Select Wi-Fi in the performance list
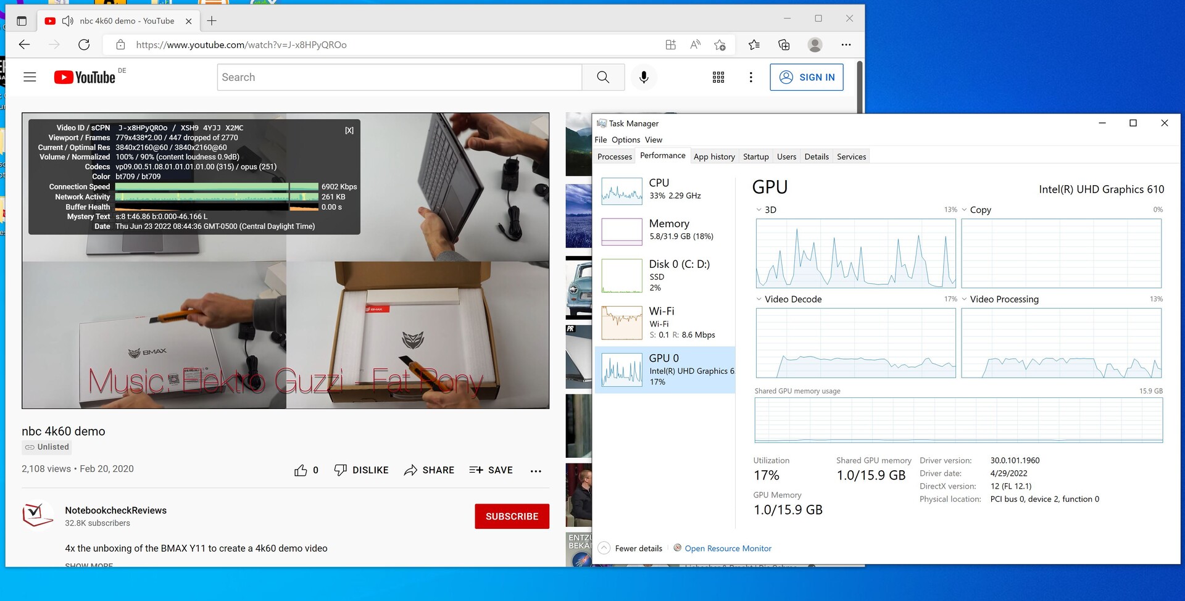This screenshot has width=1185, height=601. pos(665,322)
